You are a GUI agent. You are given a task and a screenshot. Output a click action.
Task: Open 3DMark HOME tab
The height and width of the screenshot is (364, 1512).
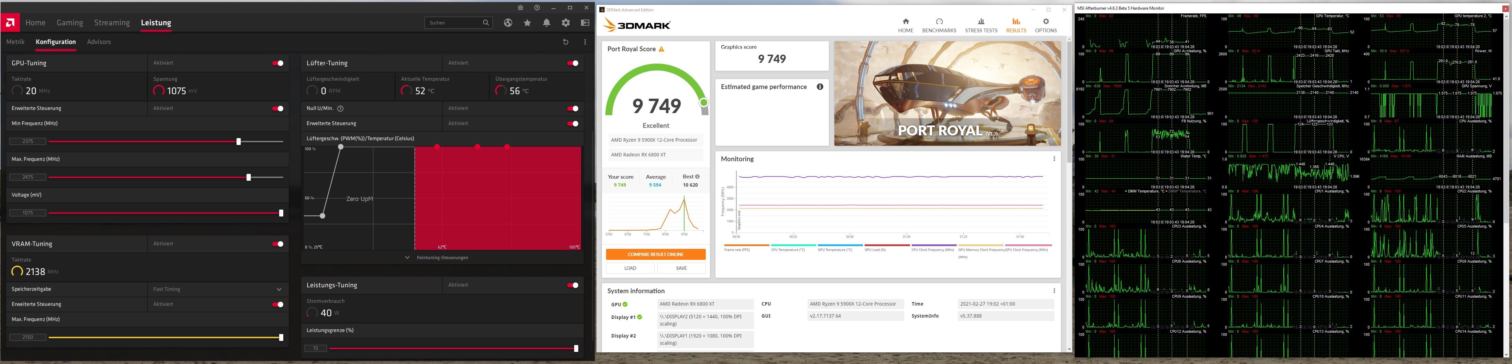[906, 26]
